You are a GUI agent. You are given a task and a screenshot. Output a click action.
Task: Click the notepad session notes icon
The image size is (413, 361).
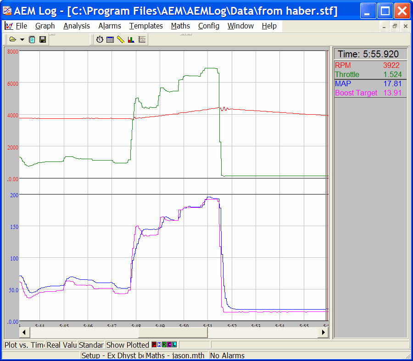pyautogui.click(x=32, y=40)
